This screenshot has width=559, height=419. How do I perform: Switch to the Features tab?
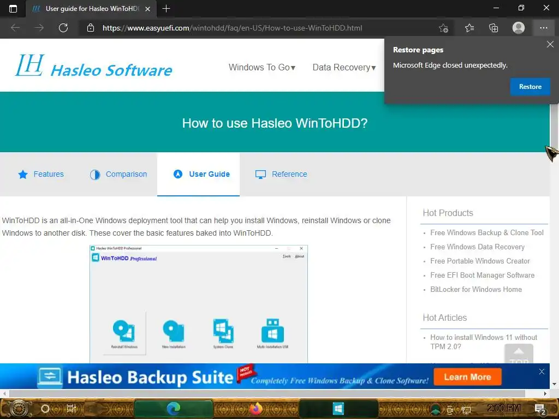(40, 174)
